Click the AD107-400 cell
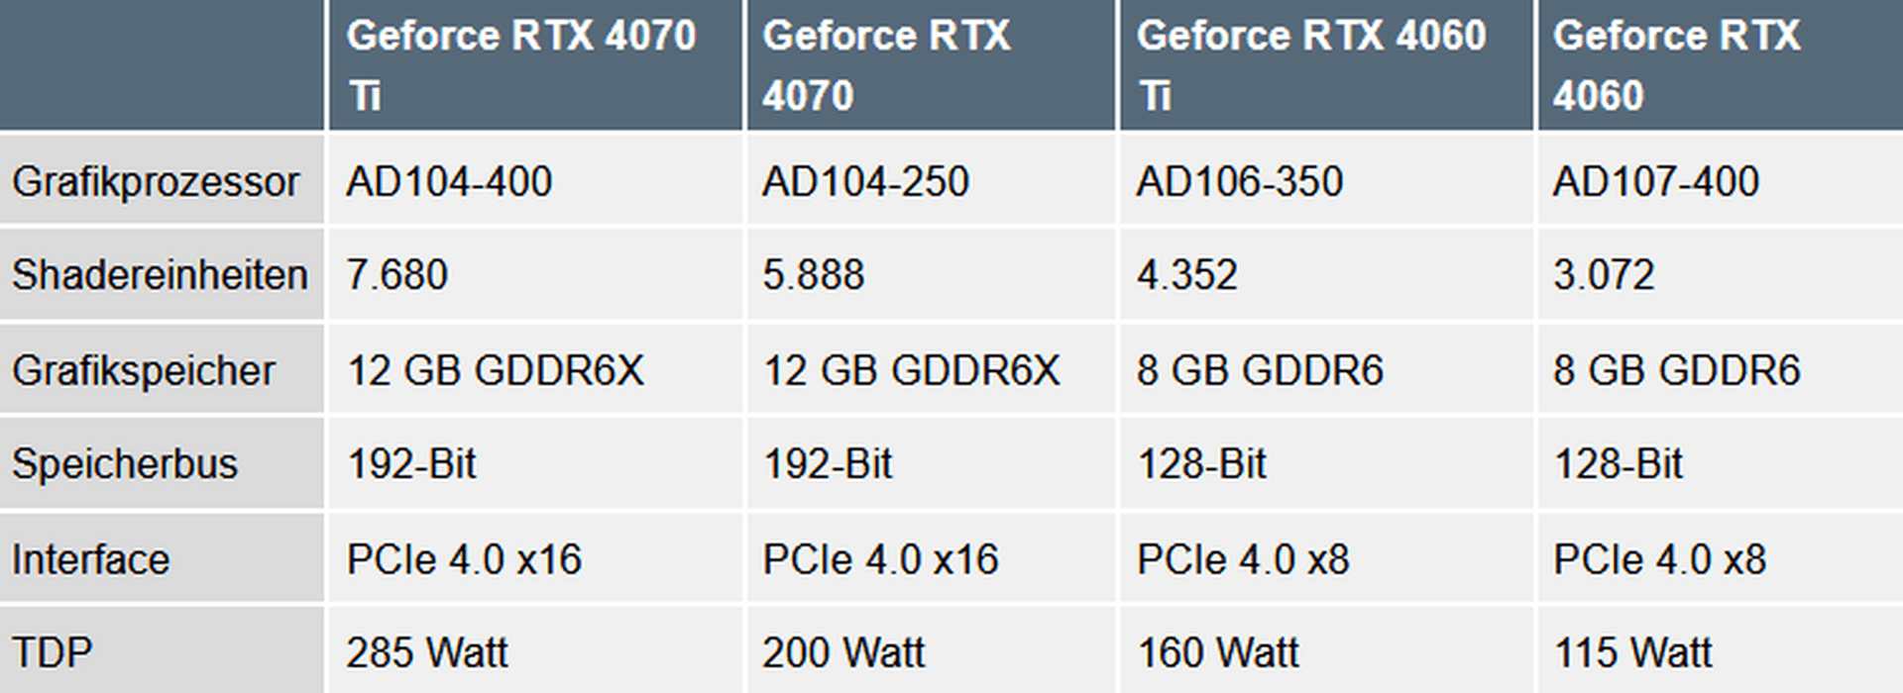Viewport: 1903px width, 693px height. (x=1655, y=182)
